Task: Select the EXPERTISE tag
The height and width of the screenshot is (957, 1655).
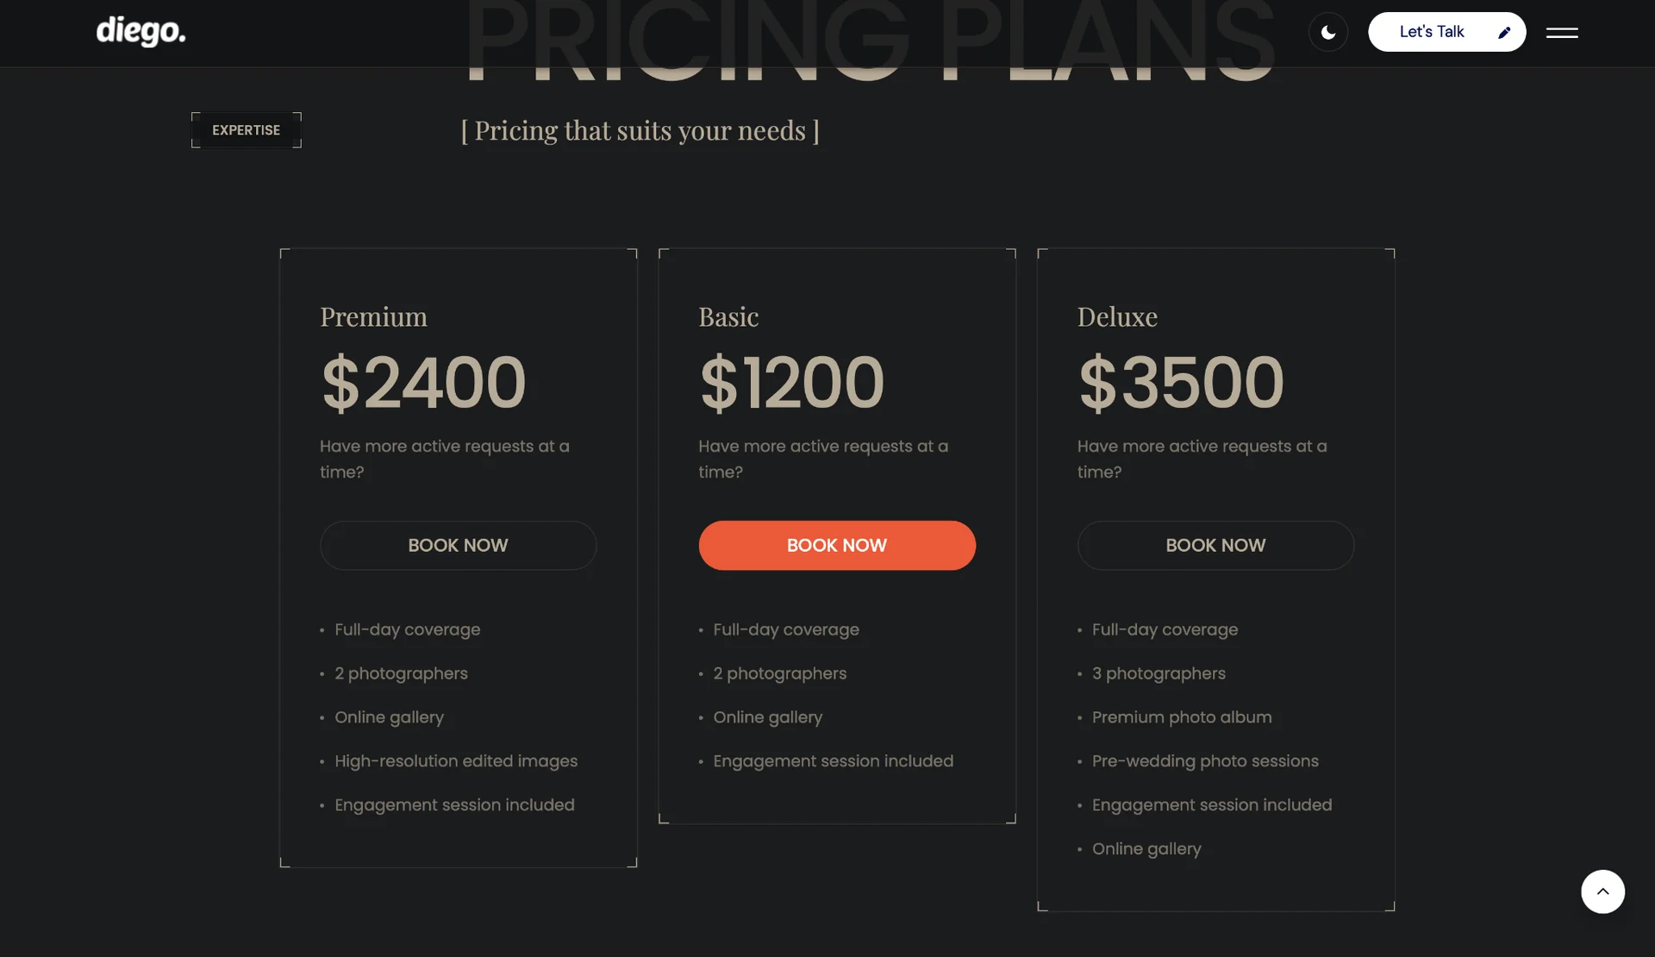Action: point(247,130)
